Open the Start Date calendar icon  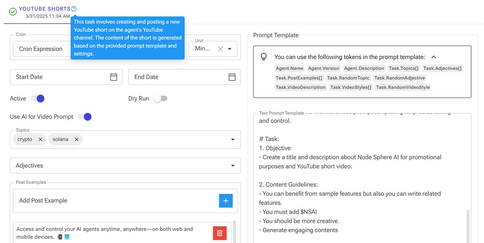[114, 77]
